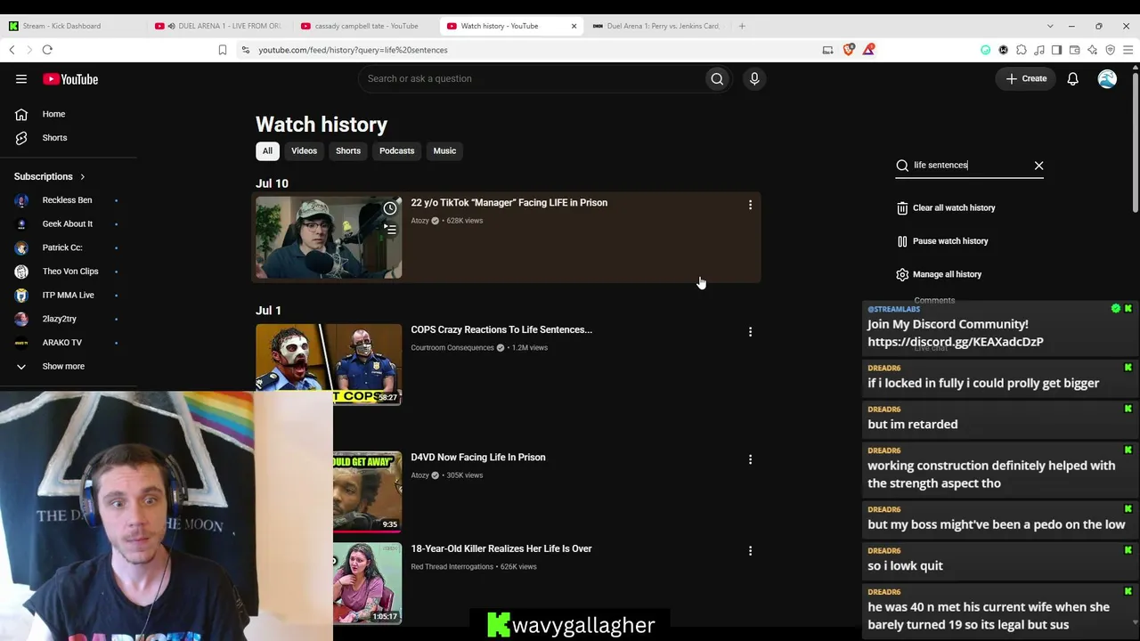This screenshot has width=1140, height=641.
Task: Click the Courtroom Consequences channel name
Action: coord(452,348)
